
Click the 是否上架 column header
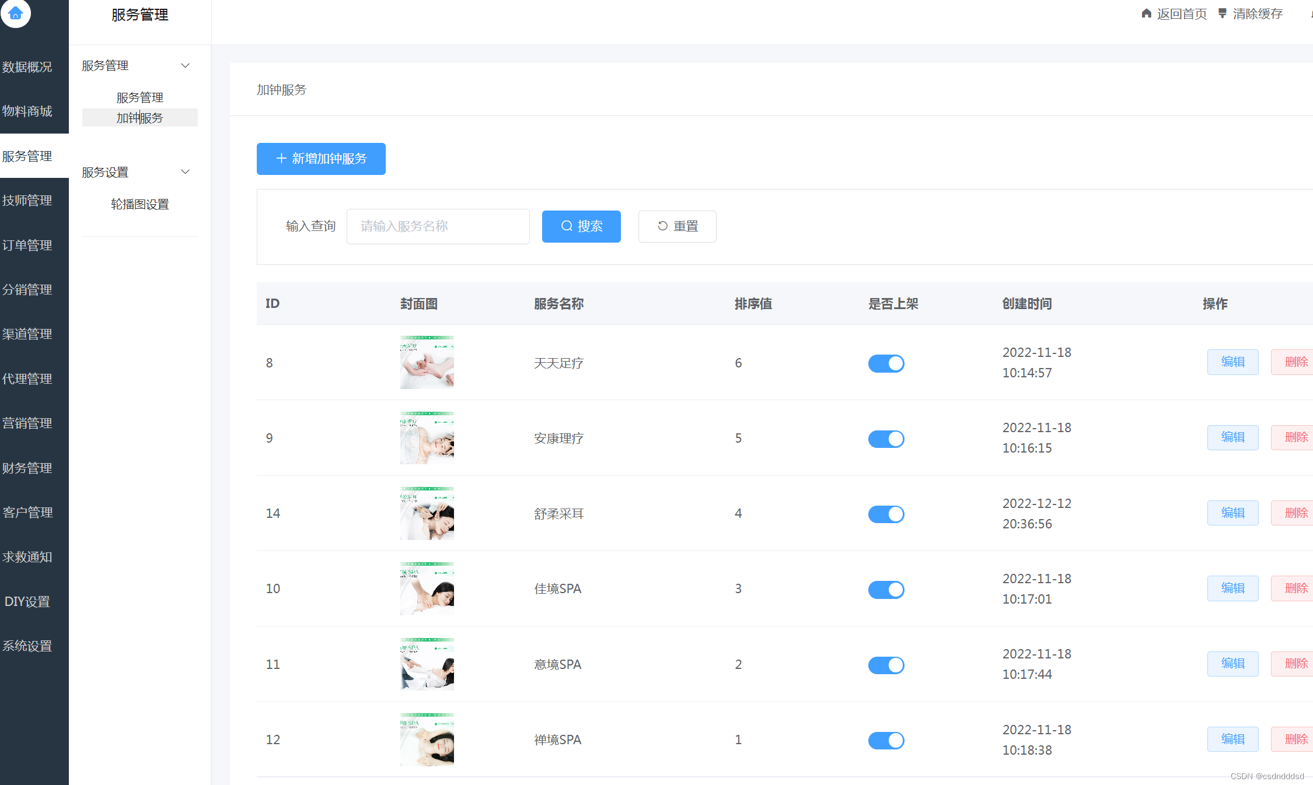(x=893, y=304)
